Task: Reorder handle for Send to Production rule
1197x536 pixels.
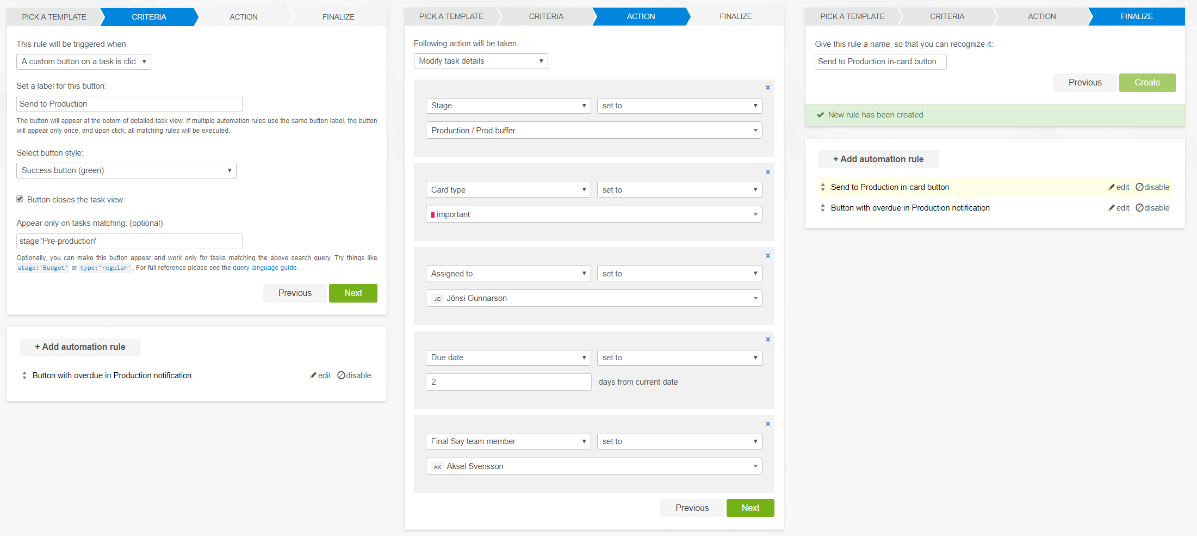Action: [x=822, y=187]
